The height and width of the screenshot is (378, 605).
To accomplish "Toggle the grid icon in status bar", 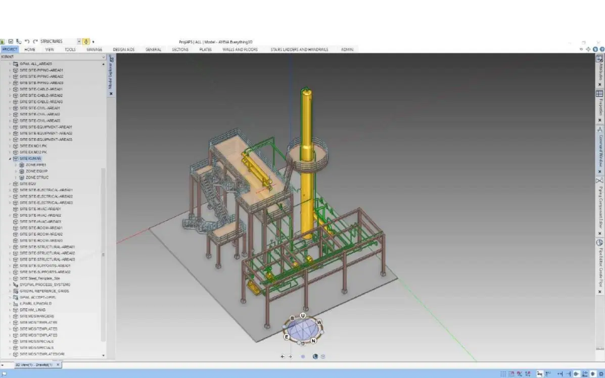I will point(503,374).
